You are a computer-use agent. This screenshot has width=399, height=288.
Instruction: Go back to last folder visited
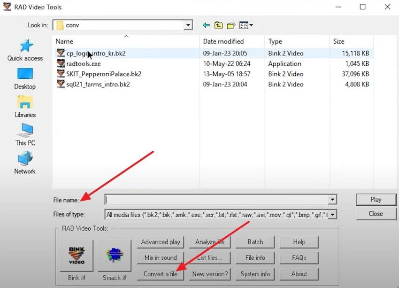point(207,25)
